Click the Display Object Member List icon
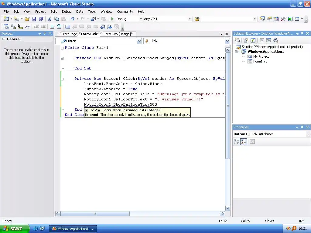 coord(6,27)
